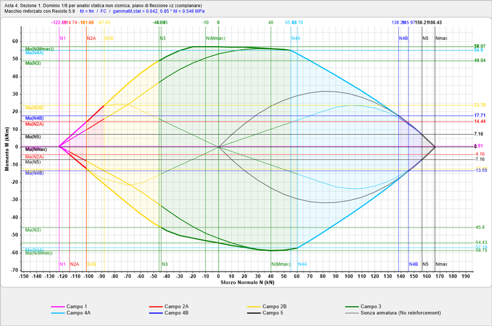Click the right-side value 23.78
The height and width of the screenshot is (326, 492).
[x=480, y=105]
